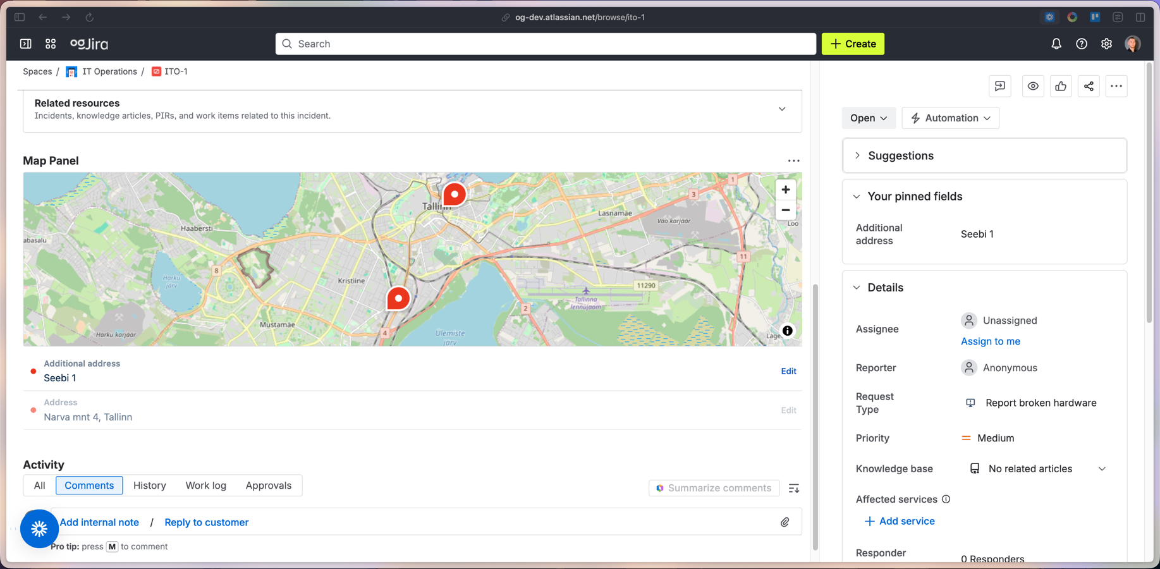Toggle watching this issue via the eye icon
1160x569 pixels.
(1033, 86)
